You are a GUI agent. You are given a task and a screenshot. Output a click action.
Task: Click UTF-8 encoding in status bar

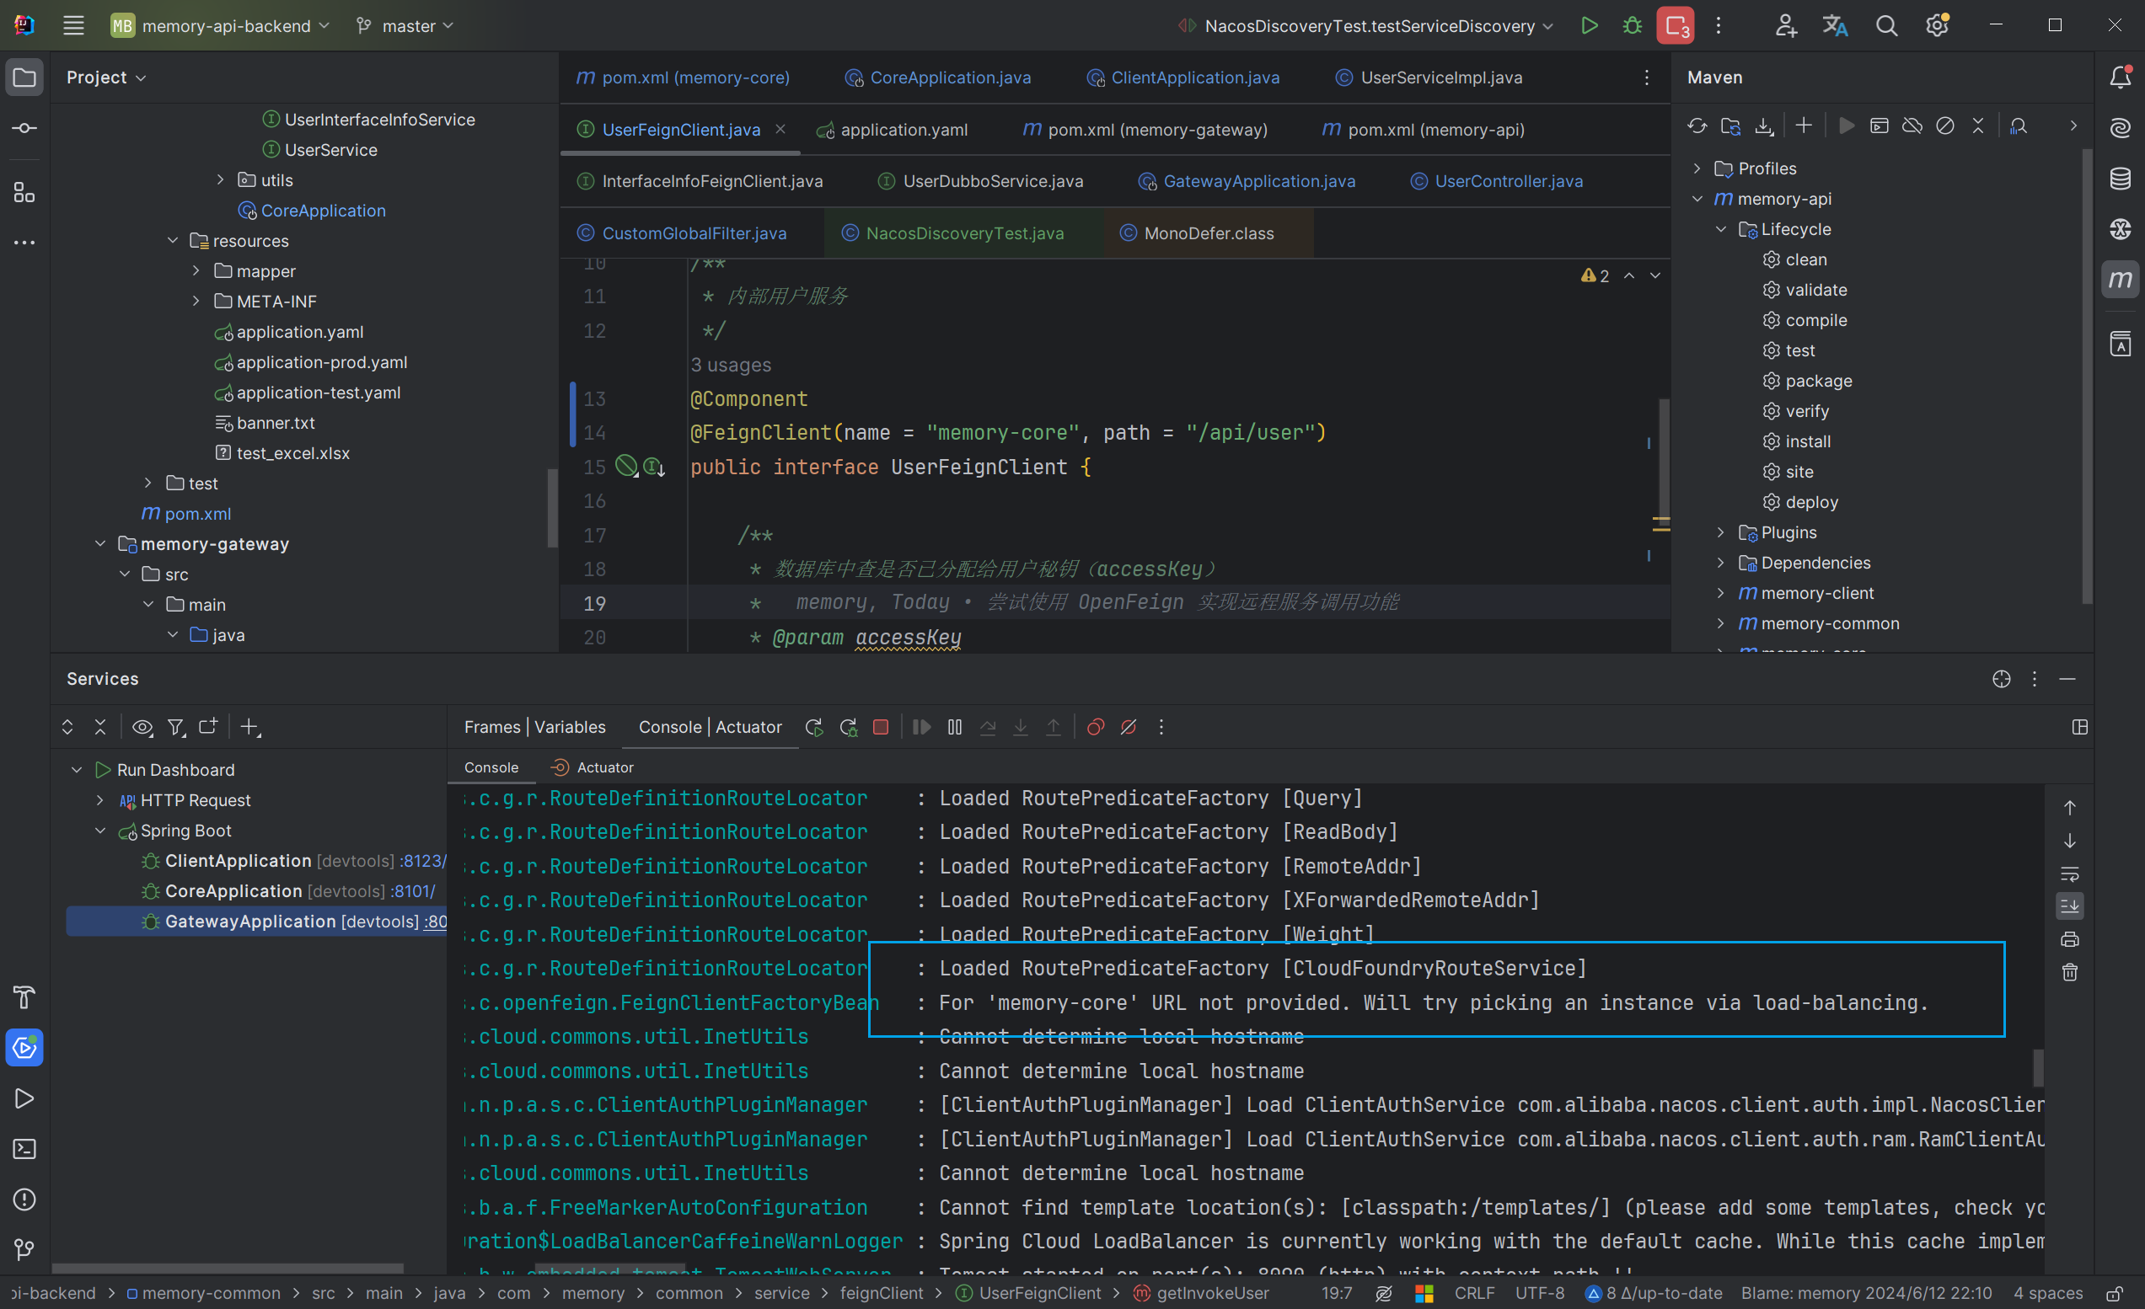[1539, 1293]
